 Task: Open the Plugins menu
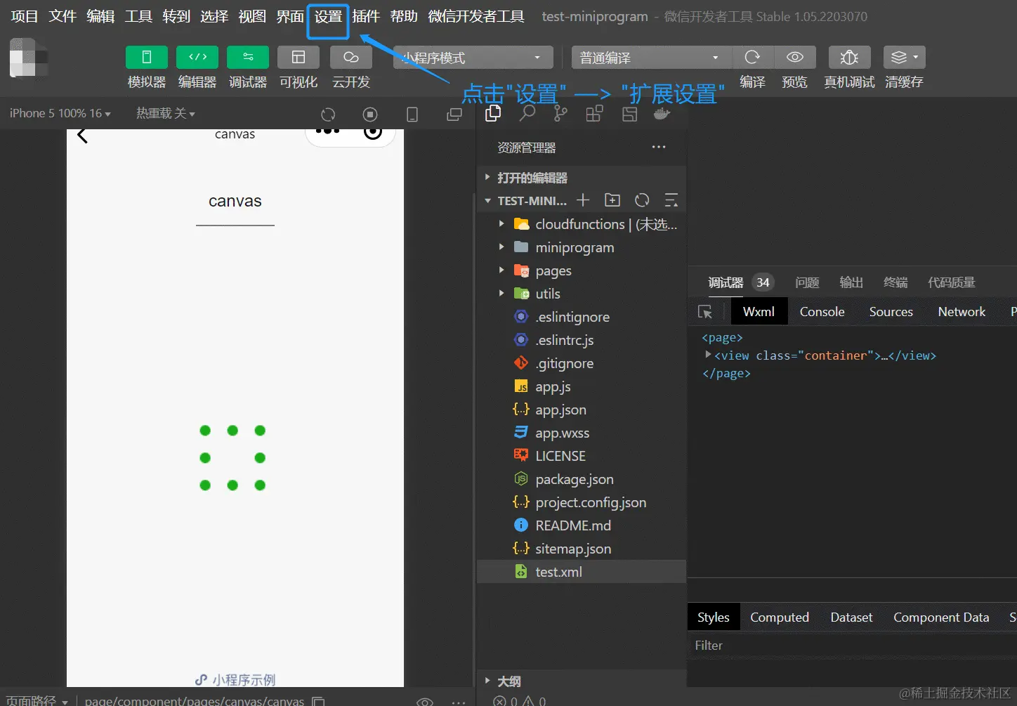coord(366,16)
